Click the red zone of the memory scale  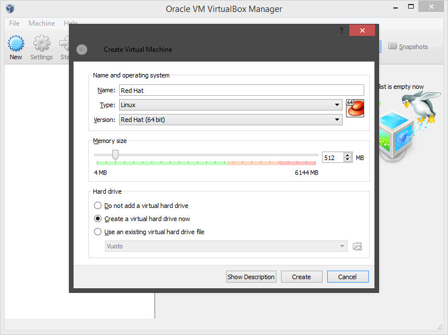[298, 163]
